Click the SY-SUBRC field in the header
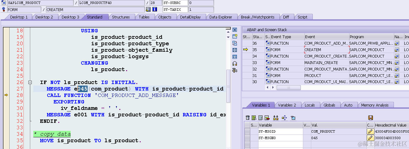The height and width of the screenshot is (149, 409). pyautogui.click(x=175, y=3)
